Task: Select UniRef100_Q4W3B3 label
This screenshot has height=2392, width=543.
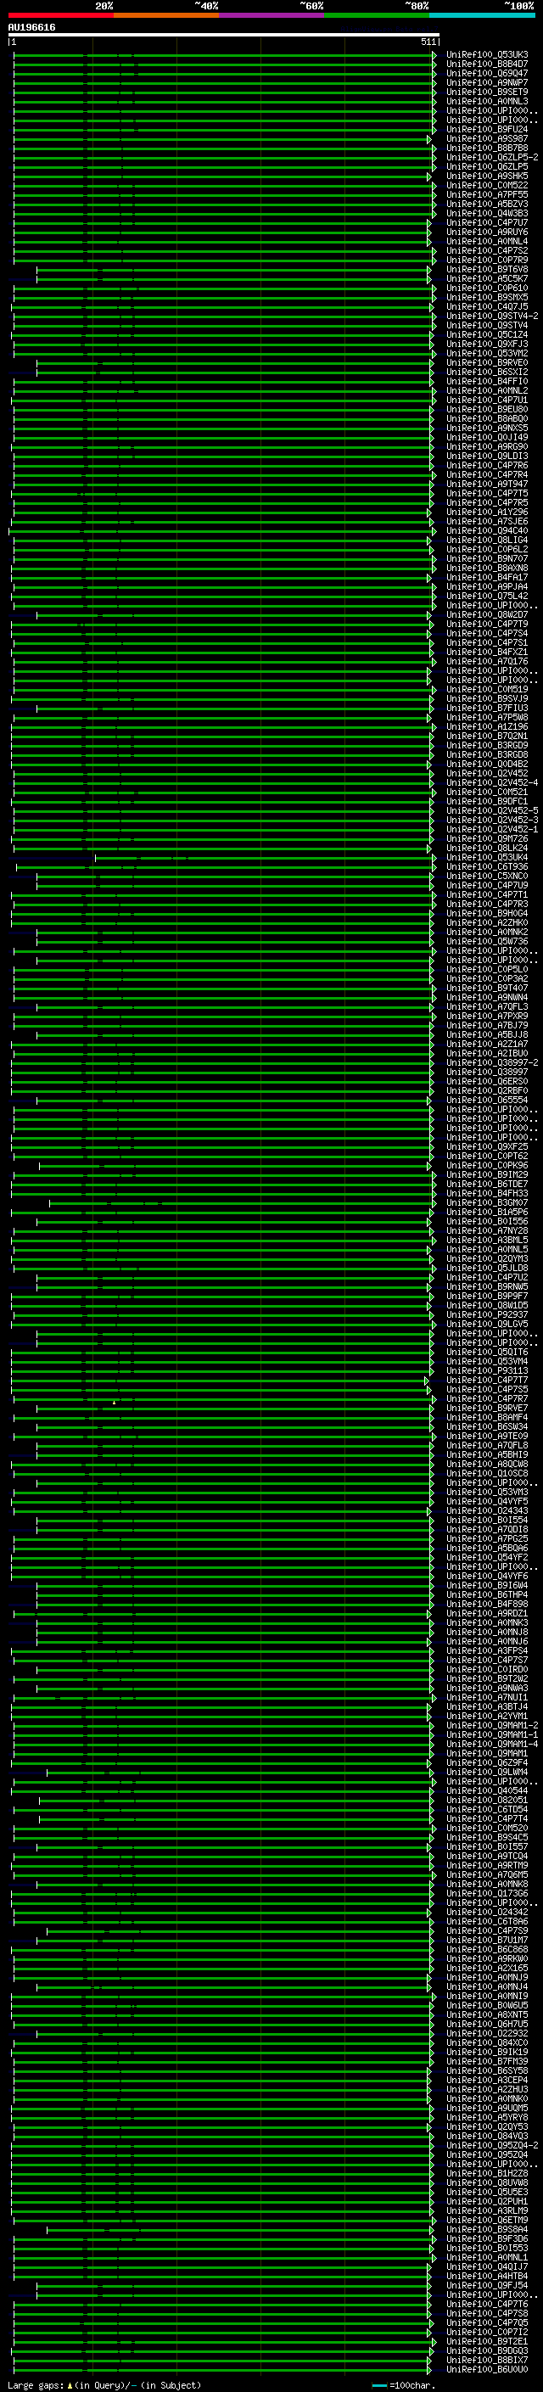Action: tap(487, 214)
